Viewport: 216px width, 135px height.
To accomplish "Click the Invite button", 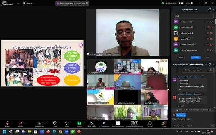I will 181,58.
